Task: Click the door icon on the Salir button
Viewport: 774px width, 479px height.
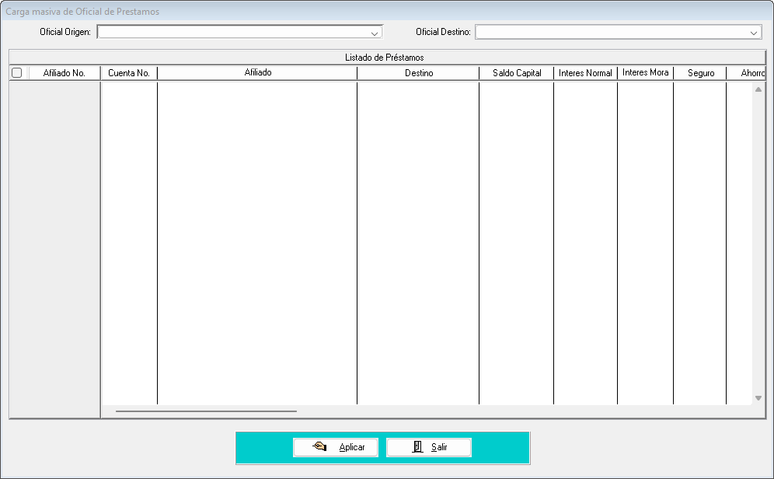Action: point(417,447)
